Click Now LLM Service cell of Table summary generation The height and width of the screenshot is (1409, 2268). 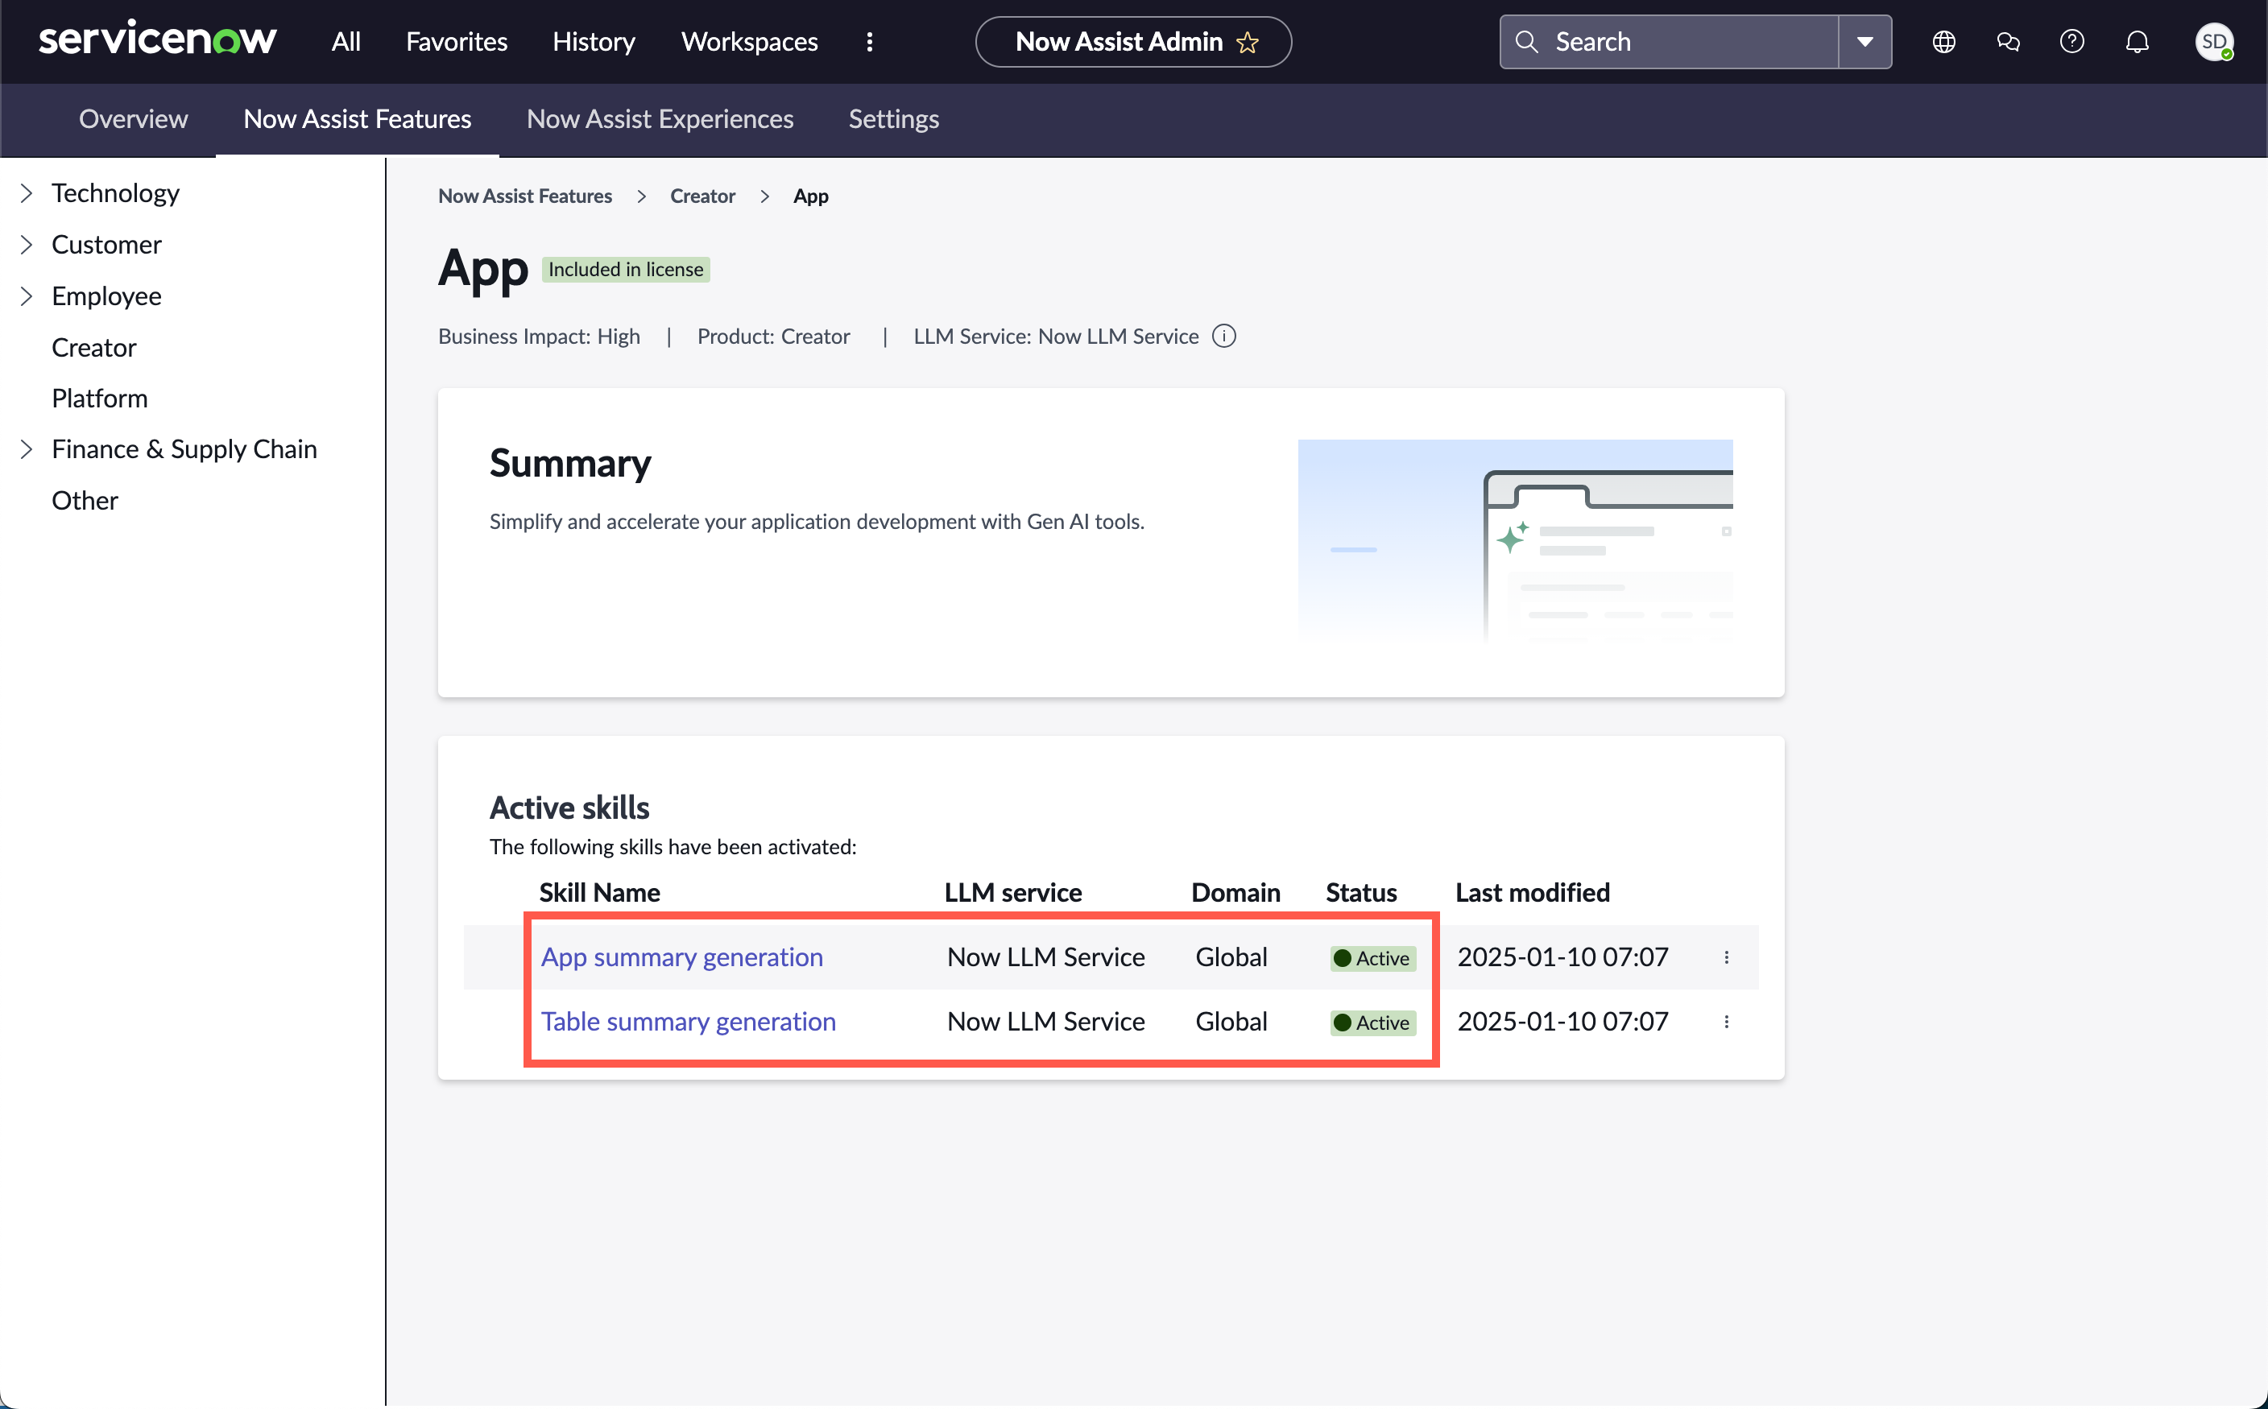[x=1046, y=1022]
